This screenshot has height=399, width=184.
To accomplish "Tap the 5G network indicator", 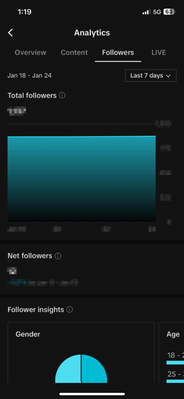I will [x=157, y=12].
